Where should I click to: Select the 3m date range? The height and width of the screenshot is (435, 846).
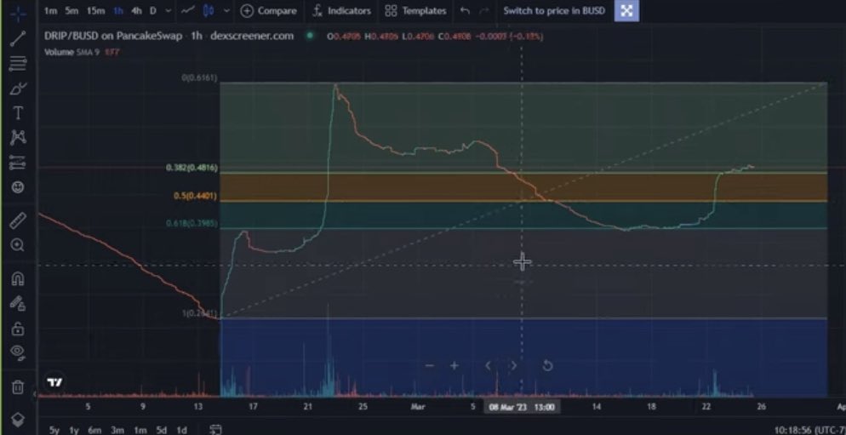117,430
